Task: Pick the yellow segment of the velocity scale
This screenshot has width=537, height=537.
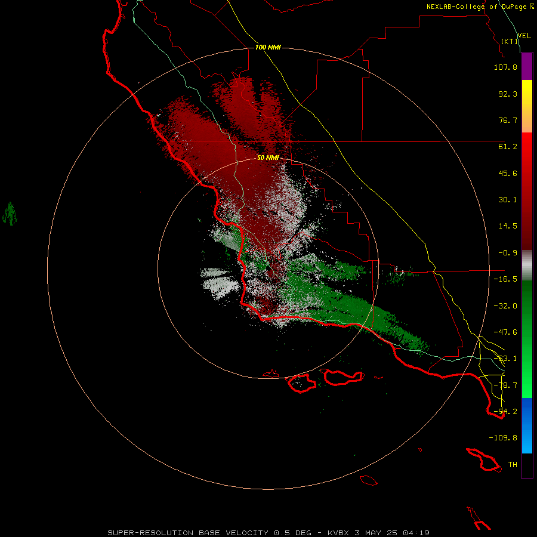Action: (527, 106)
